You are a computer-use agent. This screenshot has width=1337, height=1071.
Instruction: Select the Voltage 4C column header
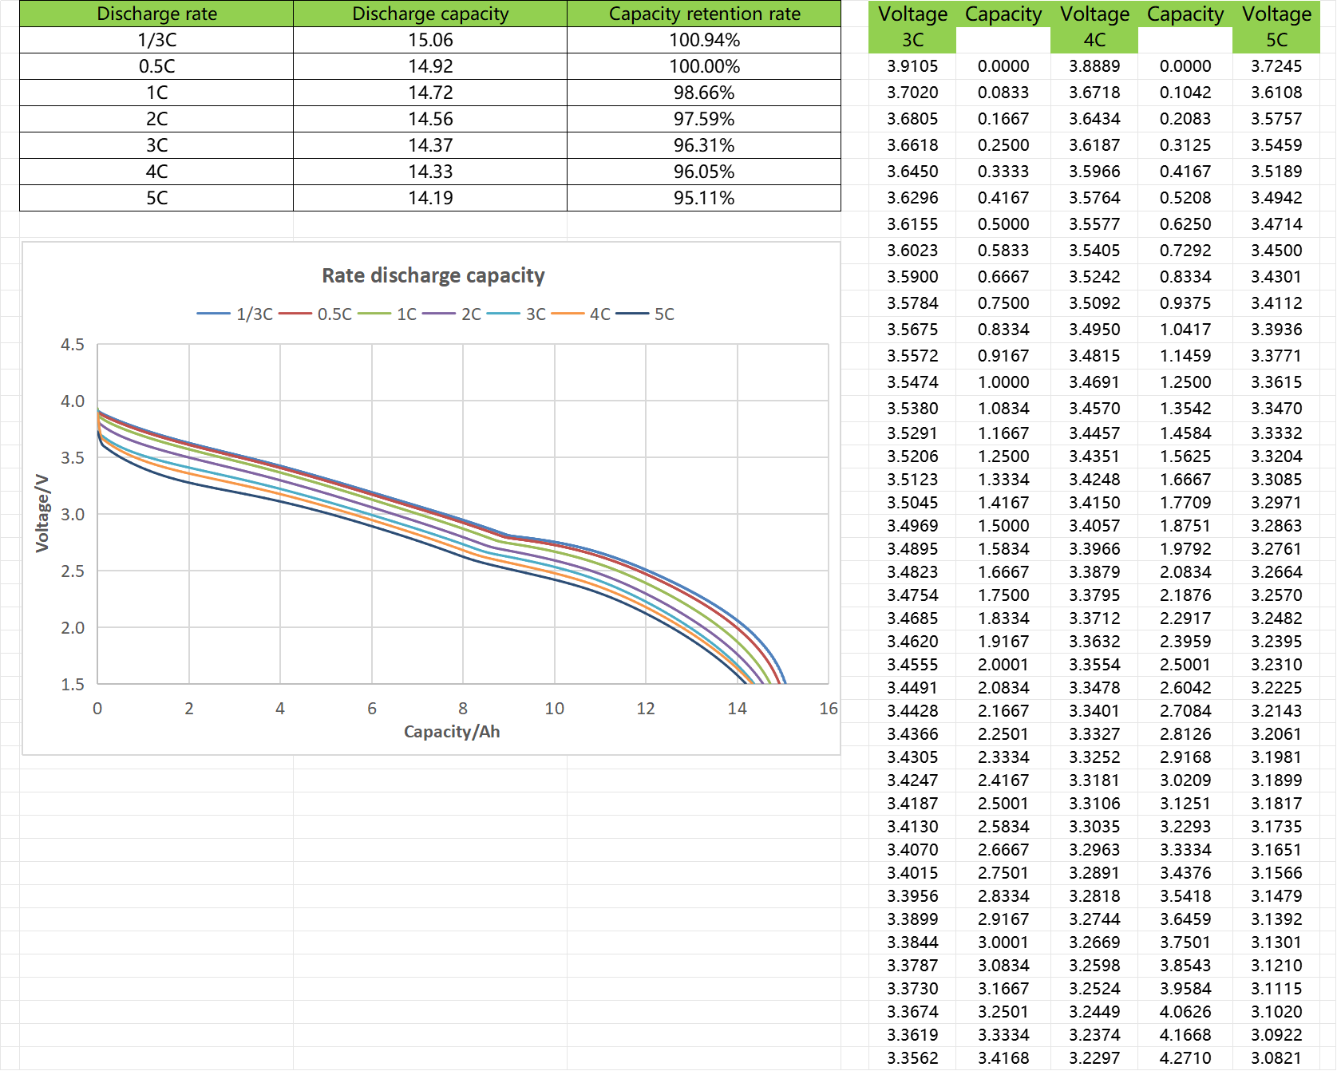click(x=1094, y=26)
